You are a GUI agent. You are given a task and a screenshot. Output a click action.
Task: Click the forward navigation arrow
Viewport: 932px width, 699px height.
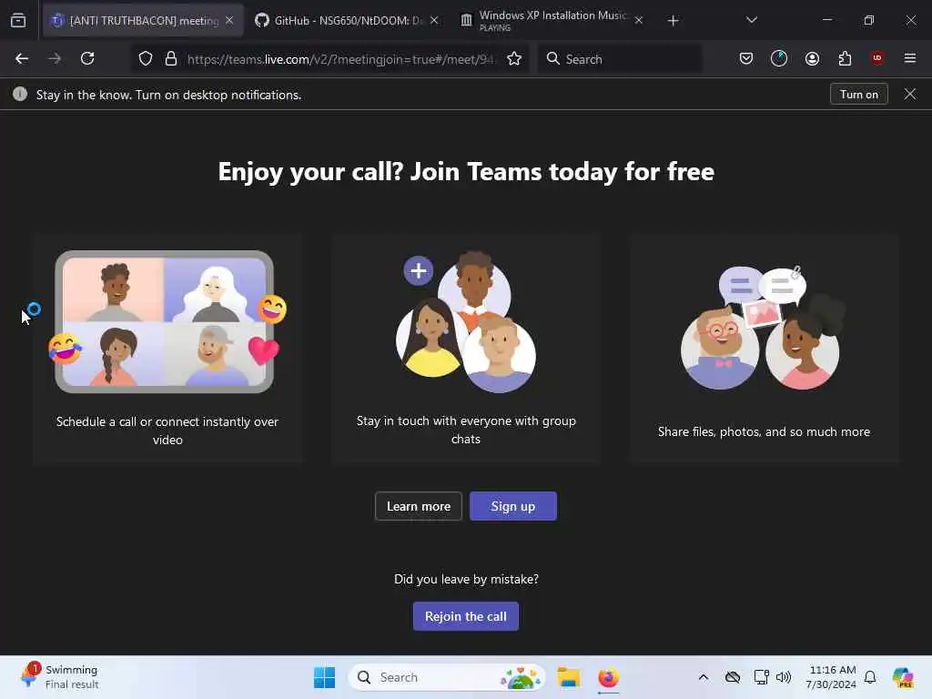[55, 58]
